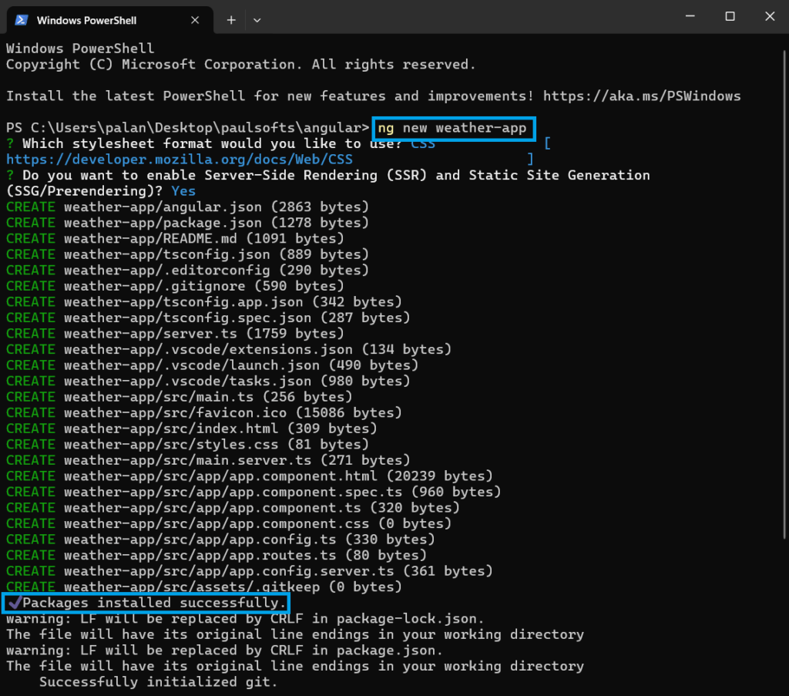Click the app.component.css line
This screenshot has height=696, width=789.
pos(228,524)
